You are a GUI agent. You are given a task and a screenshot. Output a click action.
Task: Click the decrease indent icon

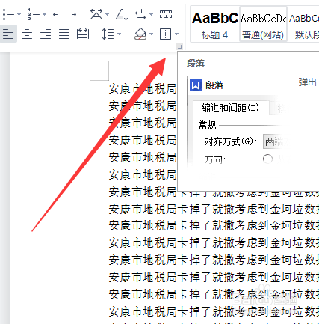pyautogui.click(x=59, y=14)
